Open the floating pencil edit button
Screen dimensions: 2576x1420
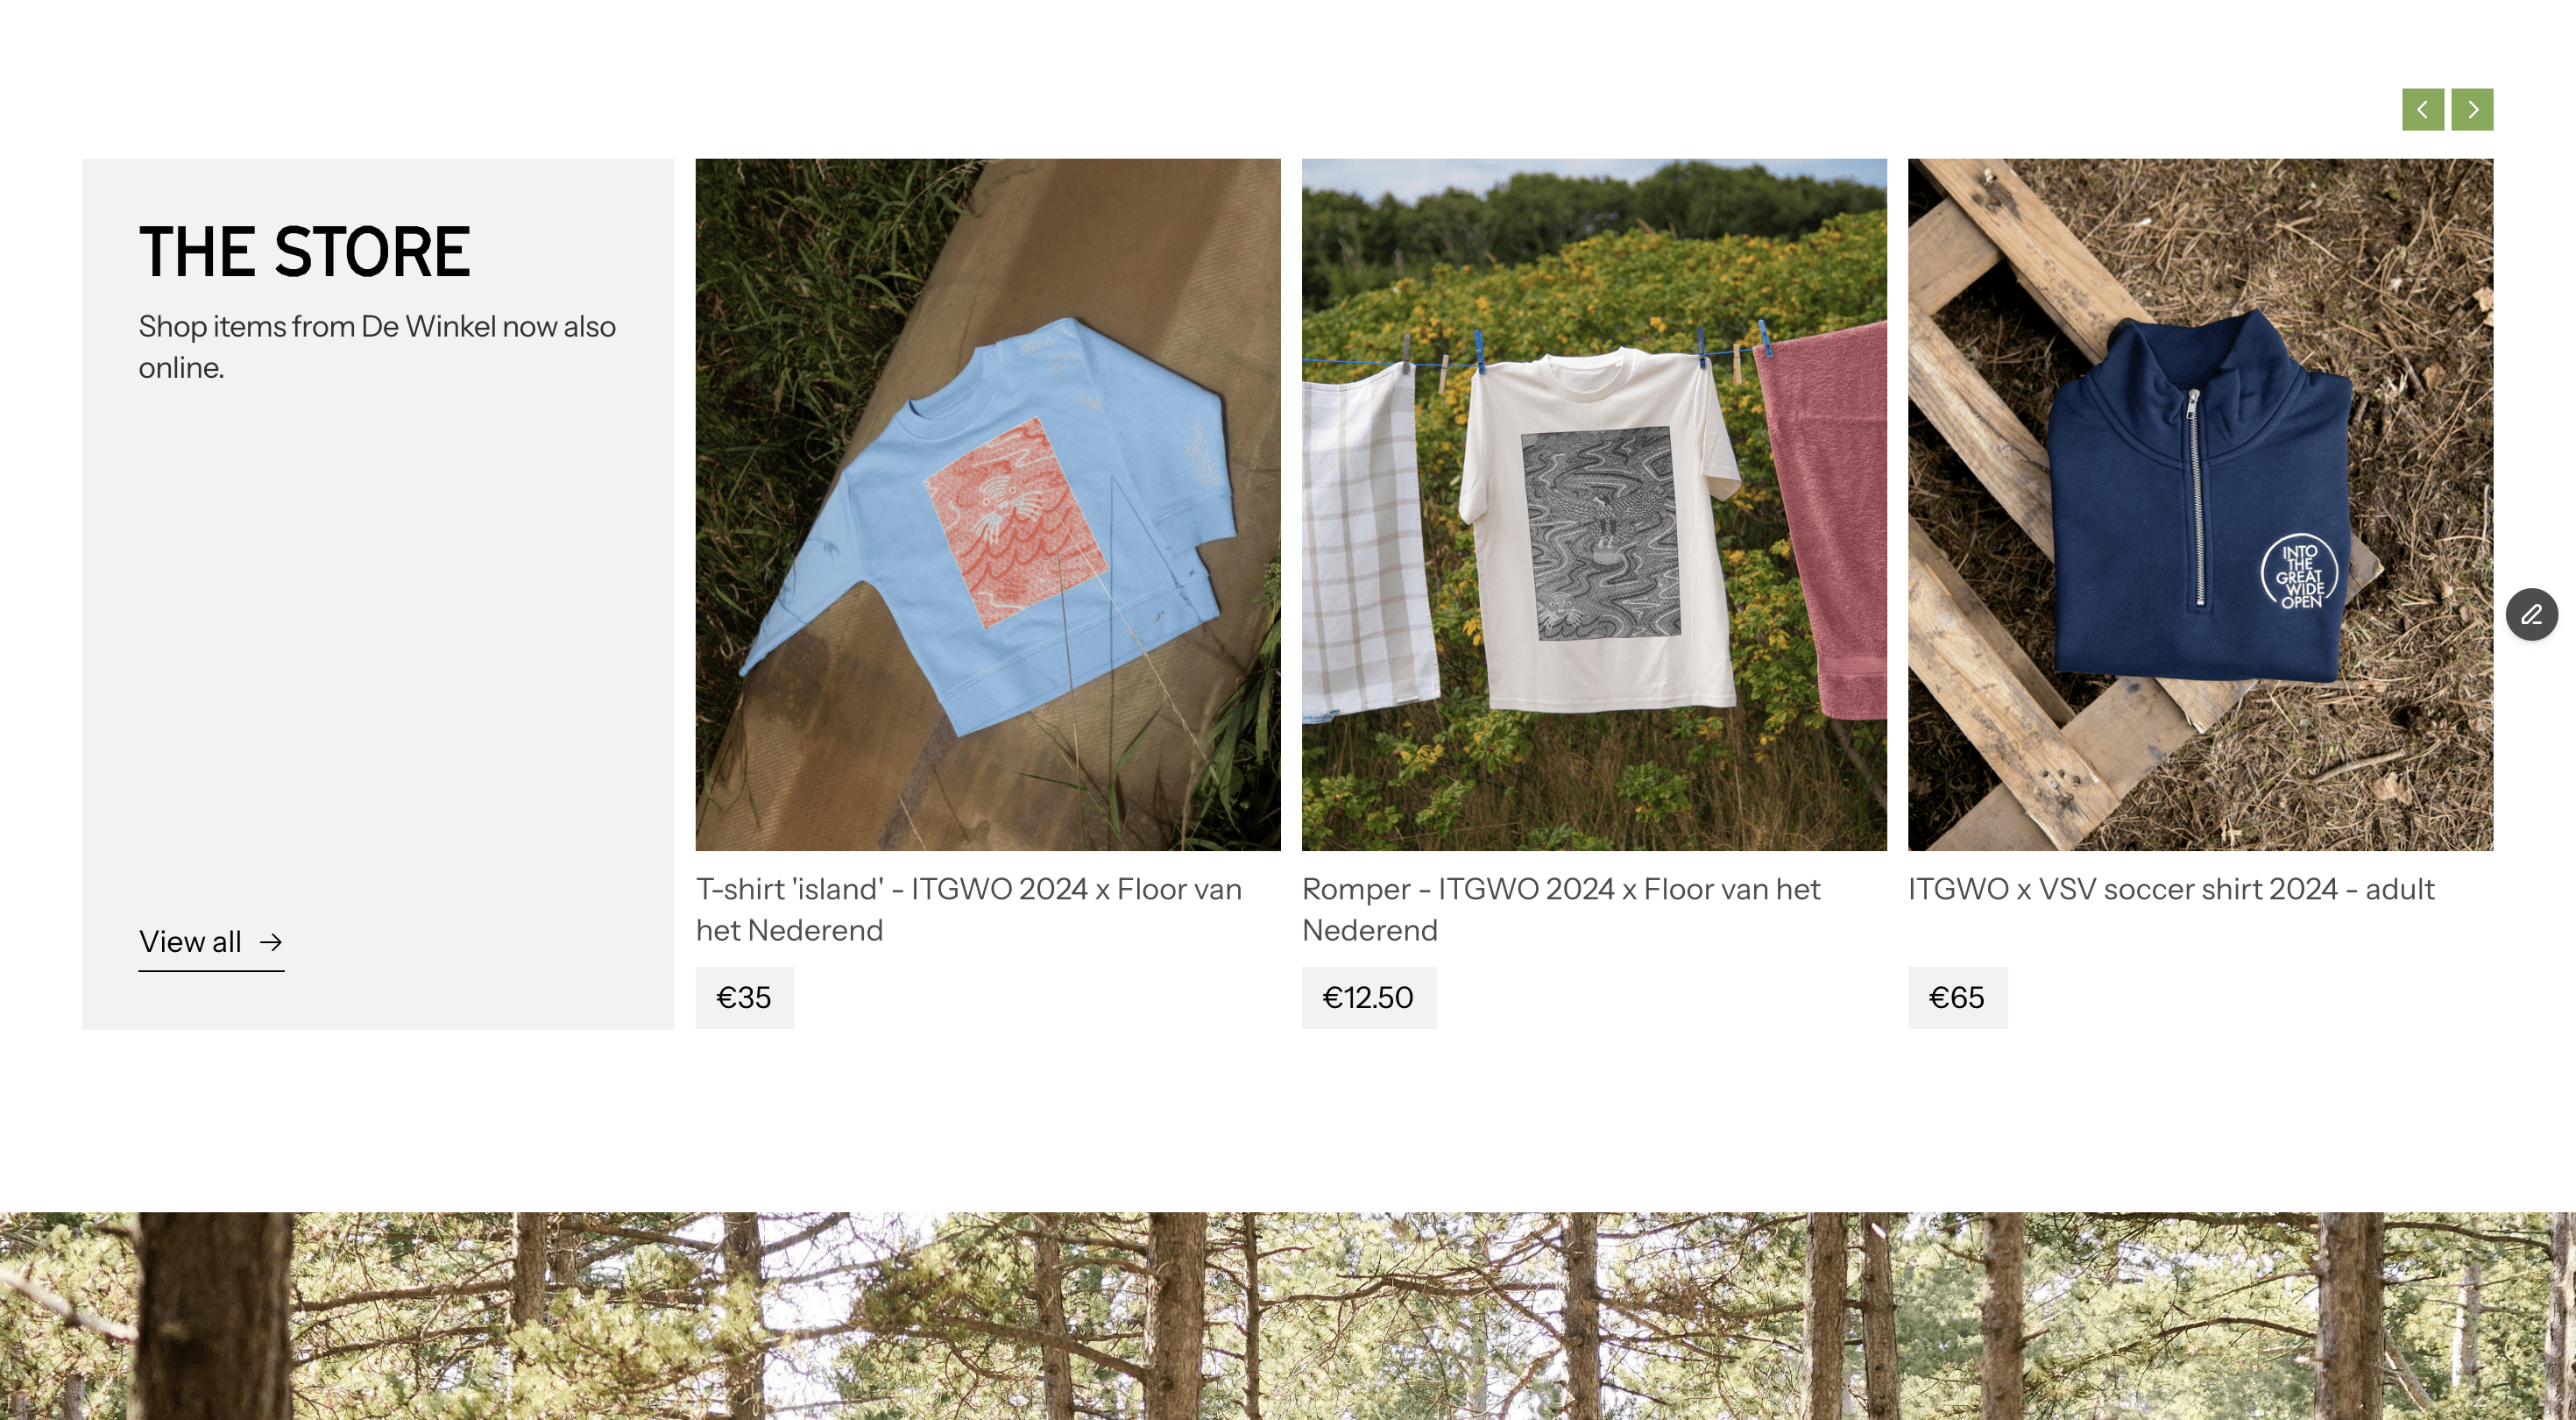(x=2531, y=614)
